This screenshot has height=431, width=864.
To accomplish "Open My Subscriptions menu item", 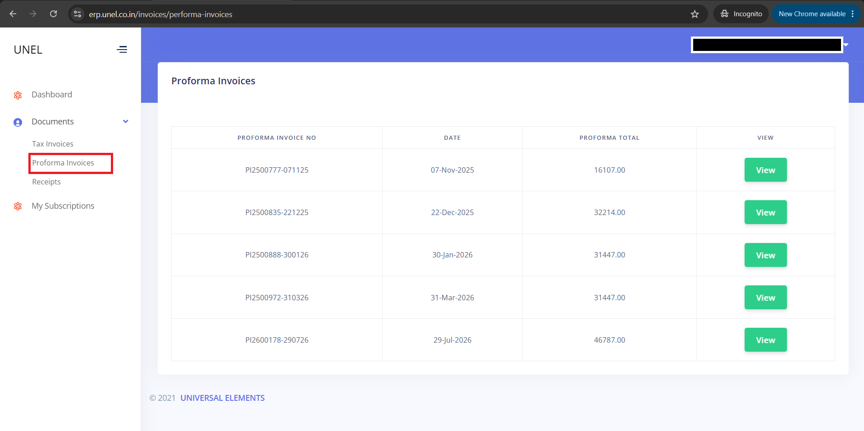I will [x=63, y=206].
